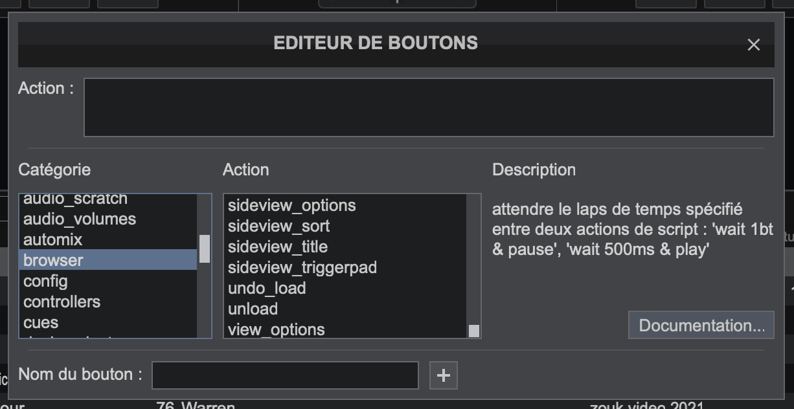Select the sideview_options action
Viewport: 794px width, 409px height.
click(291, 205)
